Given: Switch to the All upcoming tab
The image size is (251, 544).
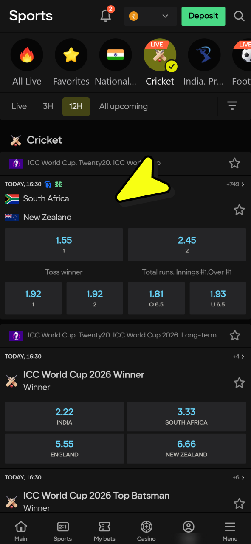Looking at the screenshot, I should click(123, 106).
